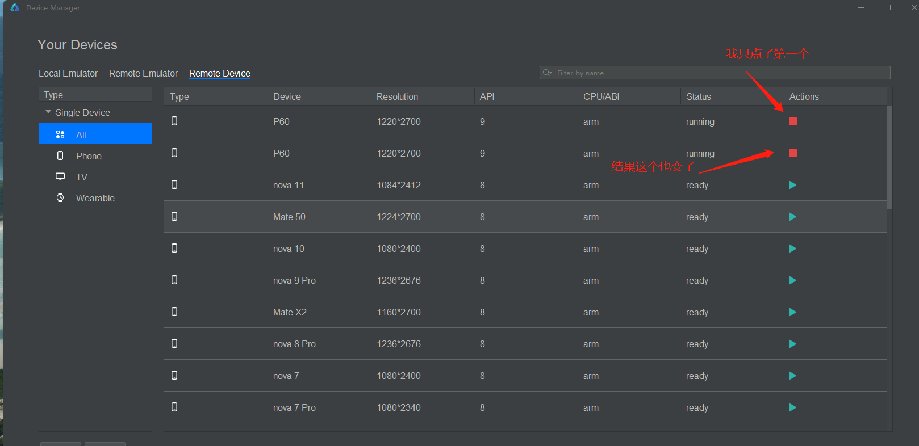Click the ready status of nova 11

click(697, 185)
